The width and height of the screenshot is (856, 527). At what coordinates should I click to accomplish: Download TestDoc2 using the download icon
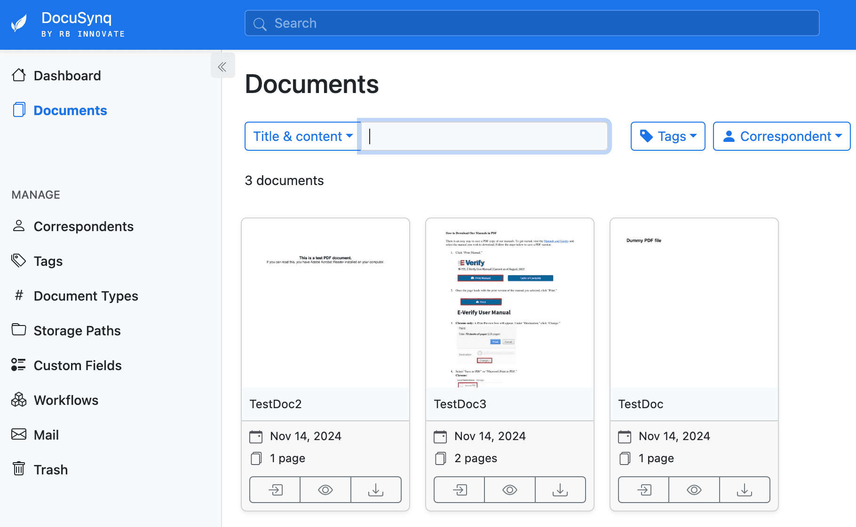click(x=376, y=490)
